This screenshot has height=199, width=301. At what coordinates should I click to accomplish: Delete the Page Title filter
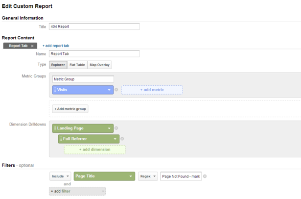point(205,176)
